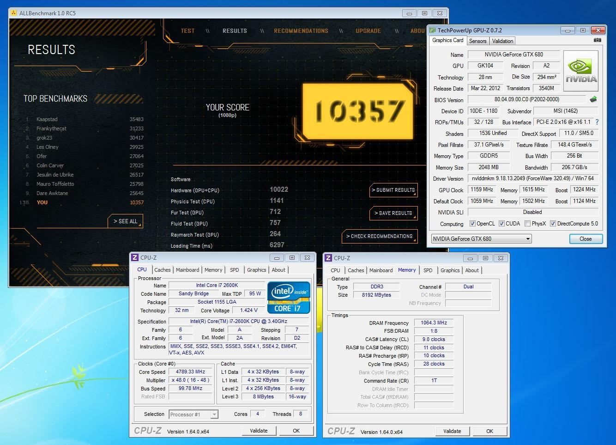Screen dimensions: 616x445
Task: Click Validate in the right CPU-Z window
Action: pos(452,431)
